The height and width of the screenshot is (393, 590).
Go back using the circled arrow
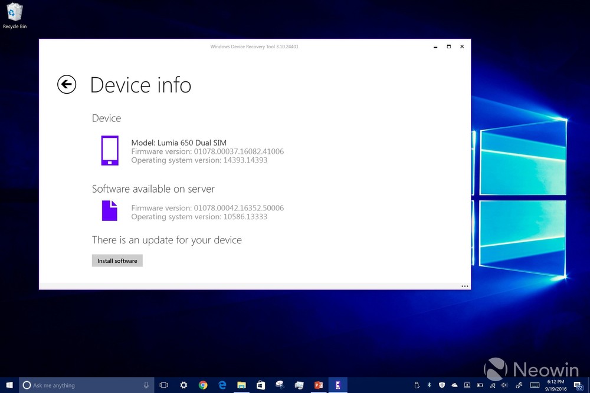67,84
